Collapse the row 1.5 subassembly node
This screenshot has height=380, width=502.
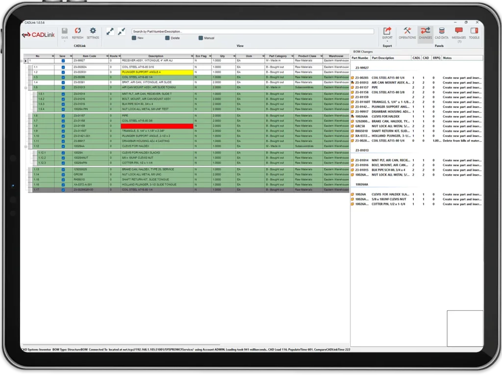tap(25, 88)
